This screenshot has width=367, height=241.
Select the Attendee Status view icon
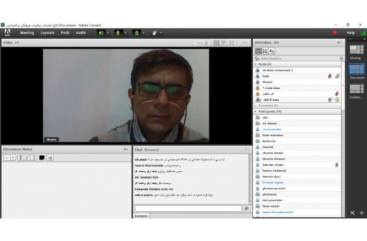click(x=272, y=51)
